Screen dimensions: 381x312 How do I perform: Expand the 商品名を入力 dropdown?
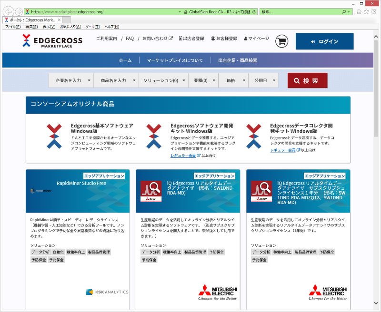[x=116, y=80]
